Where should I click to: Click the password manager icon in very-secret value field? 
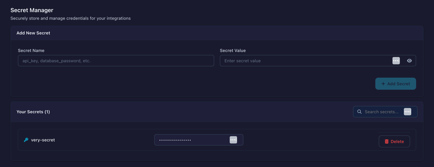click(x=233, y=140)
